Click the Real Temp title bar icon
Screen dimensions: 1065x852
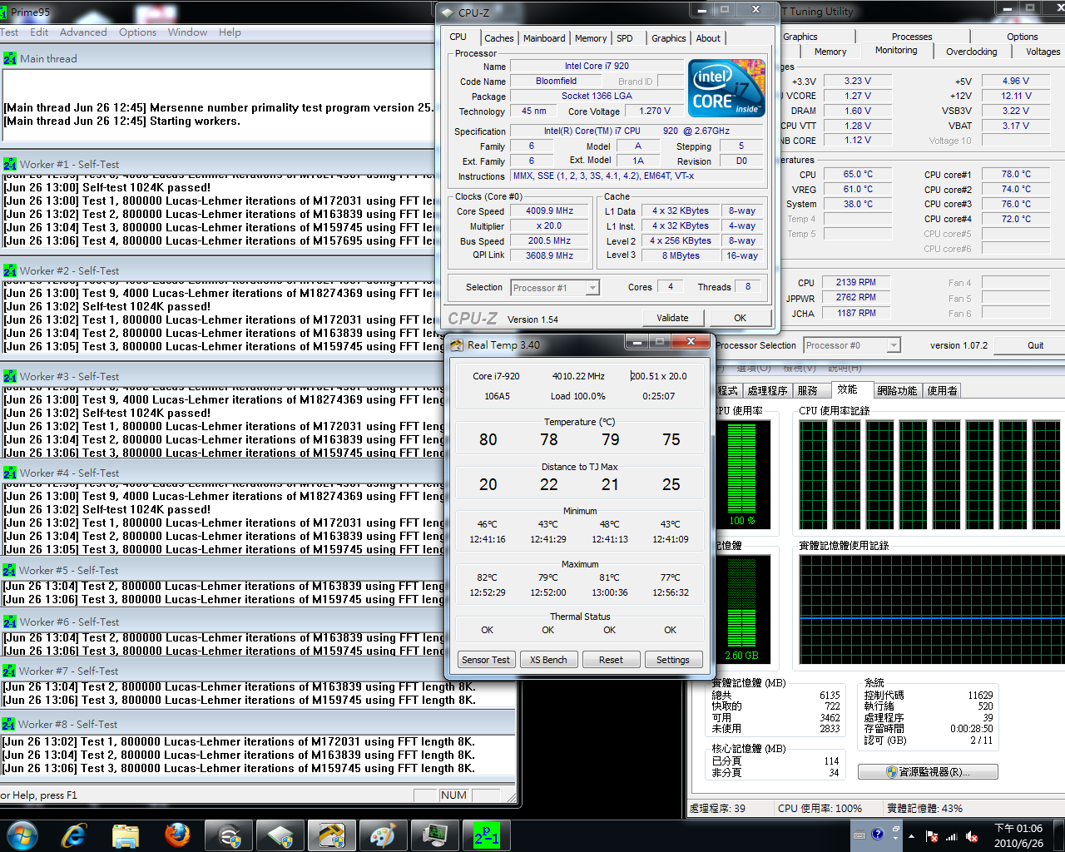458,345
